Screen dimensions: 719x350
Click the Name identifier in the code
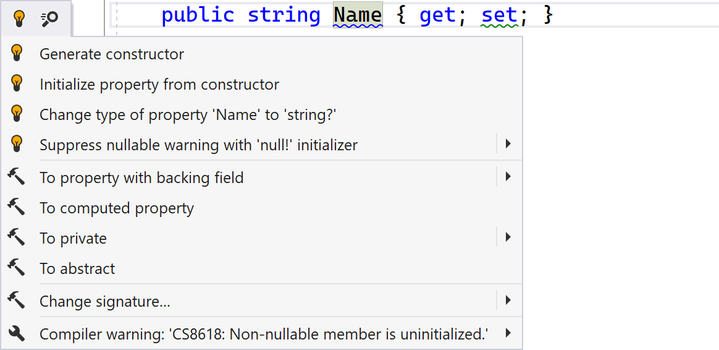click(358, 15)
